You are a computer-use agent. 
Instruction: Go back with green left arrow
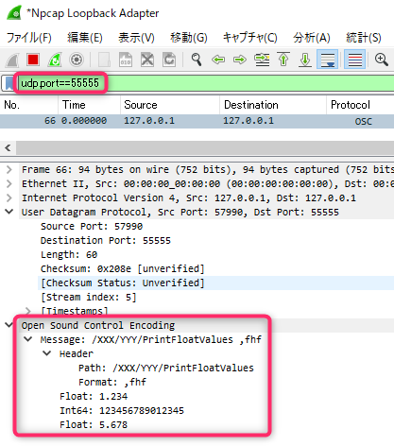[218, 60]
